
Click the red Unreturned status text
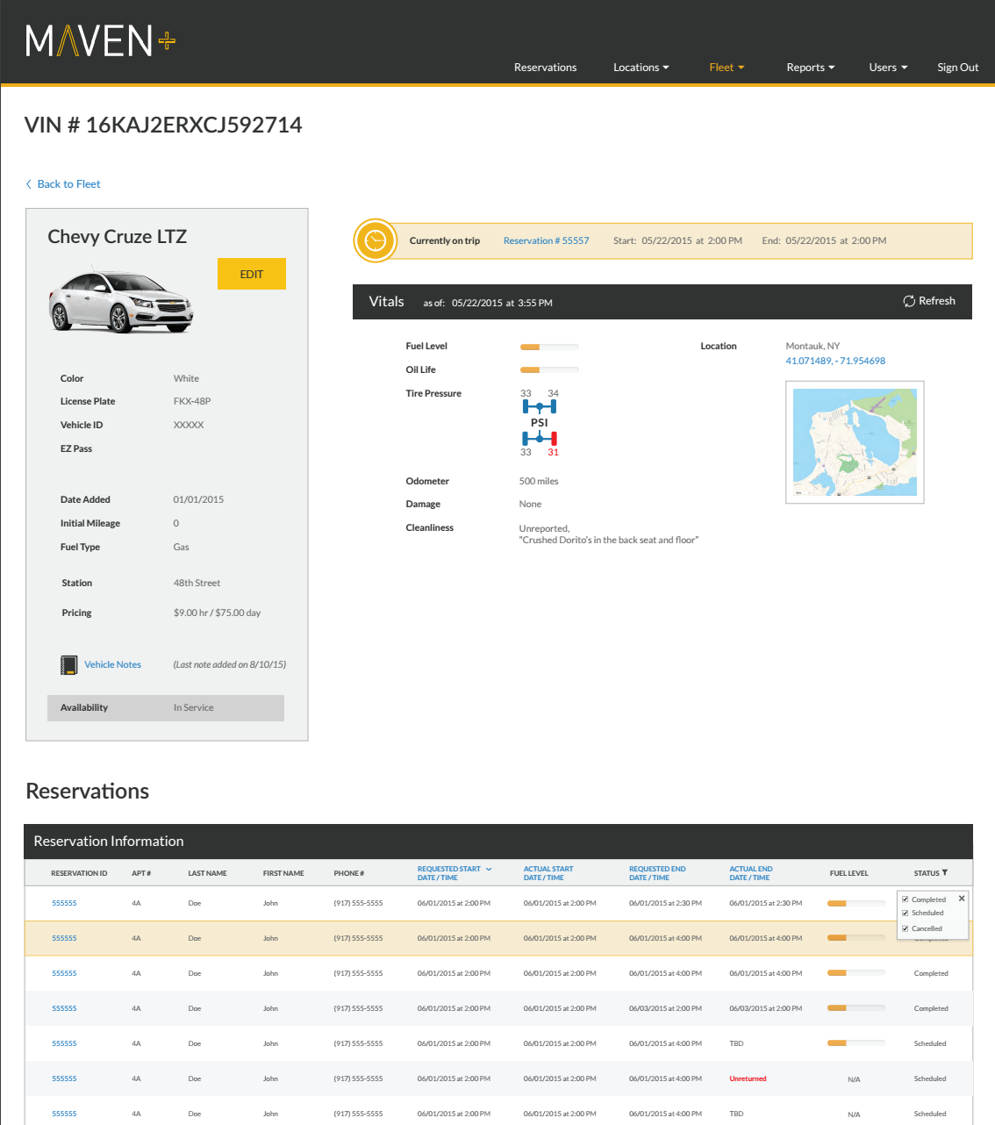click(748, 1078)
